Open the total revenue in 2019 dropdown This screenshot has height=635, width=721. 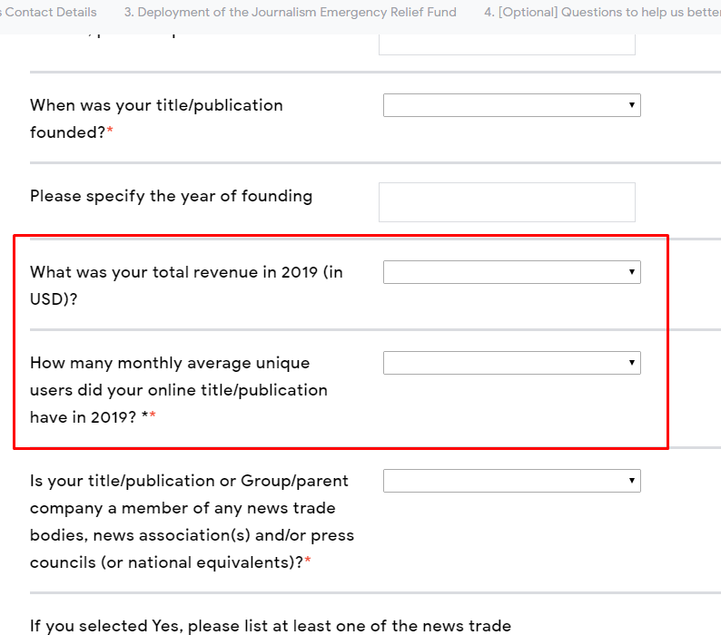point(512,272)
